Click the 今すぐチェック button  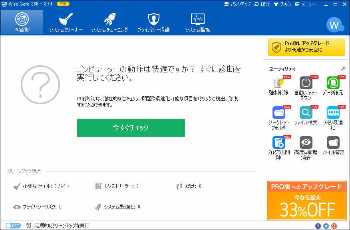coord(131,128)
